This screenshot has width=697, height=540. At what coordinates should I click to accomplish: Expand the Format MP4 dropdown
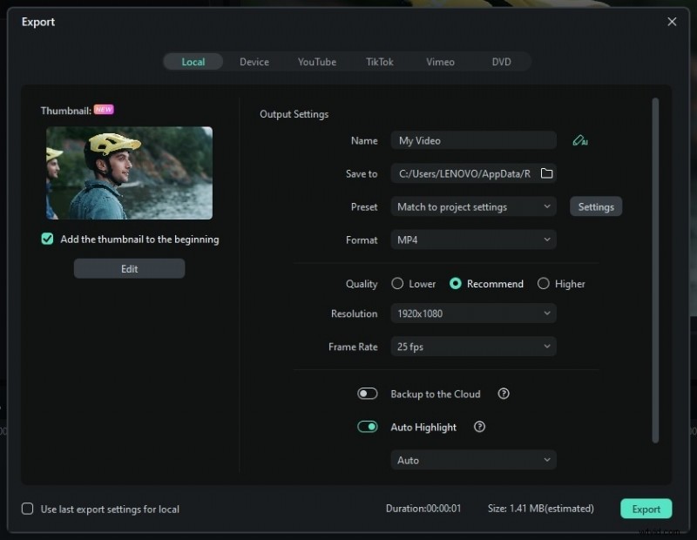click(x=473, y=240)
